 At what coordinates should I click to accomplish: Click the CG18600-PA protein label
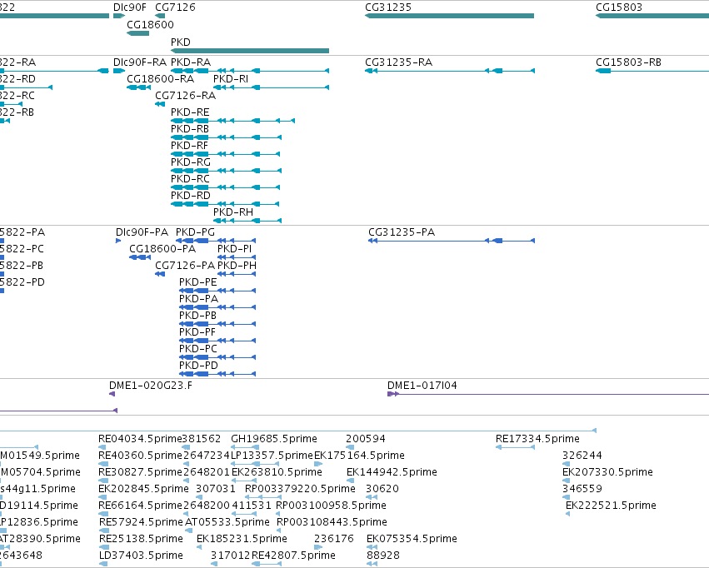pos(162,248)
